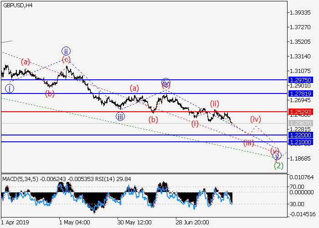
Task: Click the blue 1.27819 price level tag
Action: pos(301,93)
